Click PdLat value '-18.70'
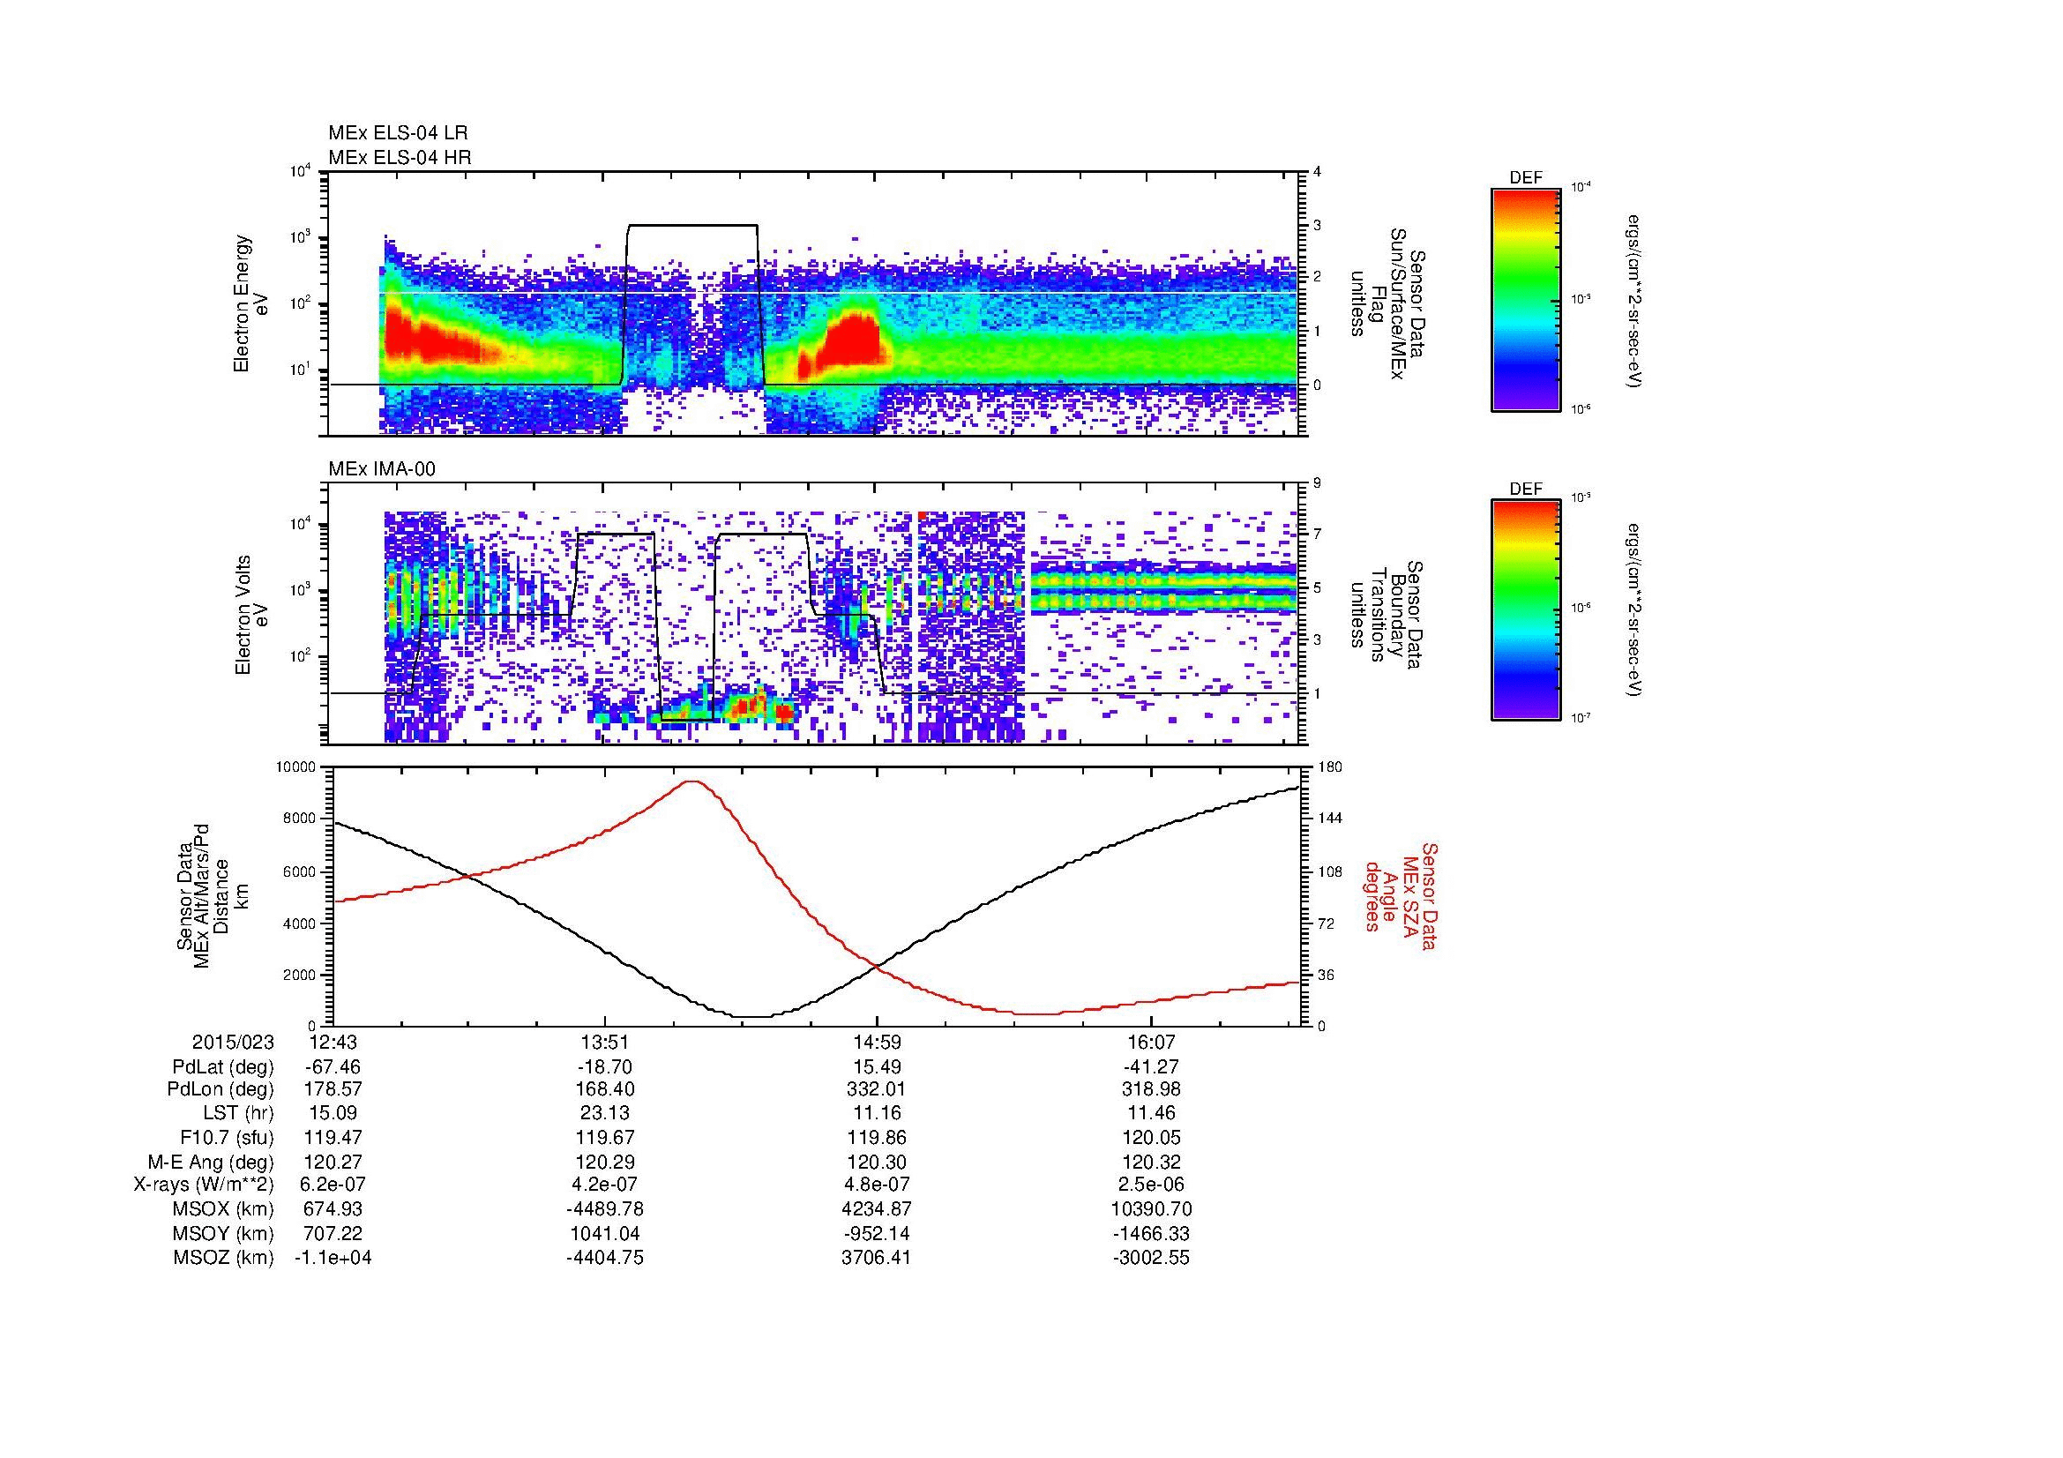The width and height of the screenshot is (2063, 1458). 605,1066
